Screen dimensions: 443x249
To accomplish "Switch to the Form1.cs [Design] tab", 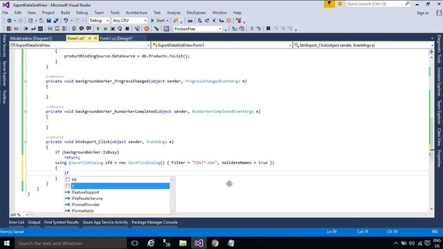I will pos(116,39).
